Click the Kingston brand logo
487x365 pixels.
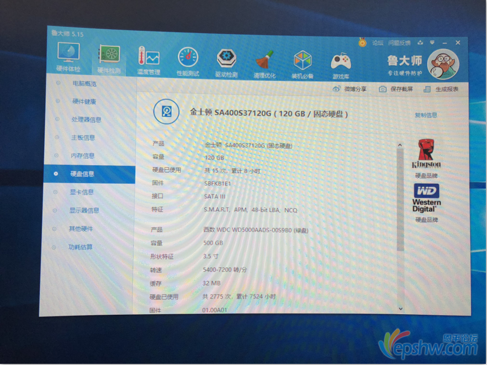[x=426, y=154]
